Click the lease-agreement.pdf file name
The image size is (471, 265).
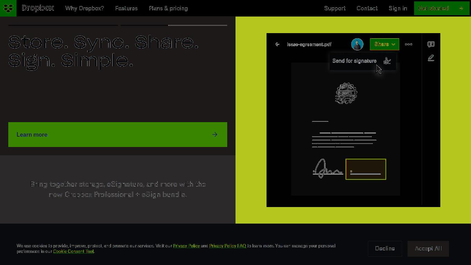tap(309, 44)
